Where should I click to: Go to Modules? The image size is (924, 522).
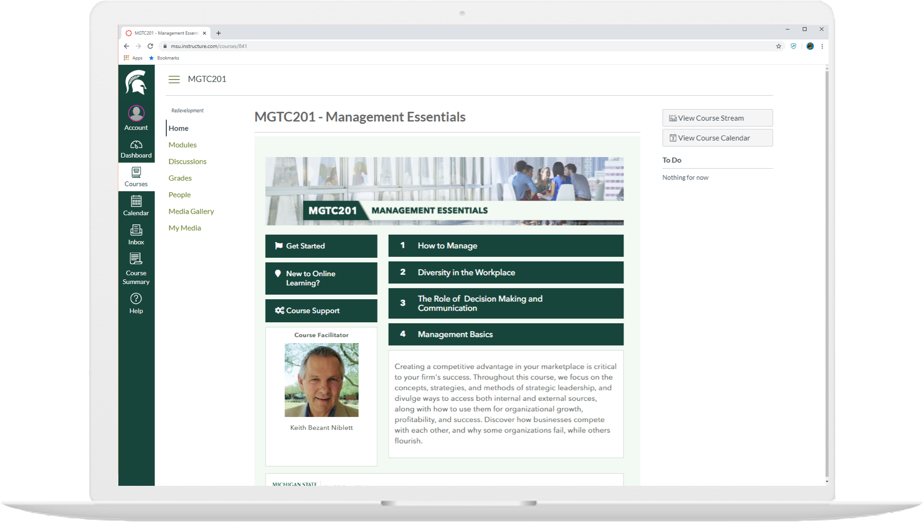pyautogui.click(x=183, y=145)
